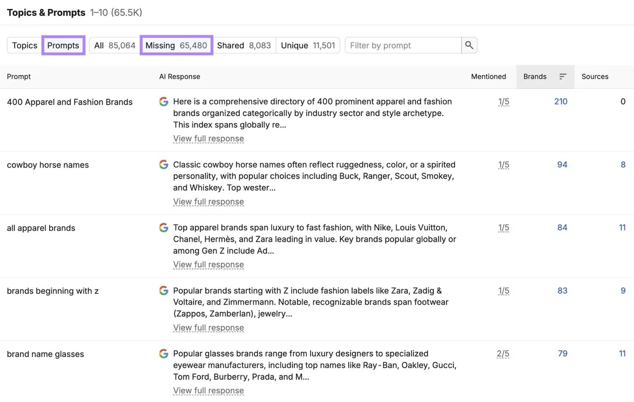Click the Topics & Prompts heading

(46, 13)
